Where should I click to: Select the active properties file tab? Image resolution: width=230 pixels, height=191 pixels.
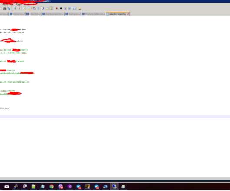[x=118, y=14]
